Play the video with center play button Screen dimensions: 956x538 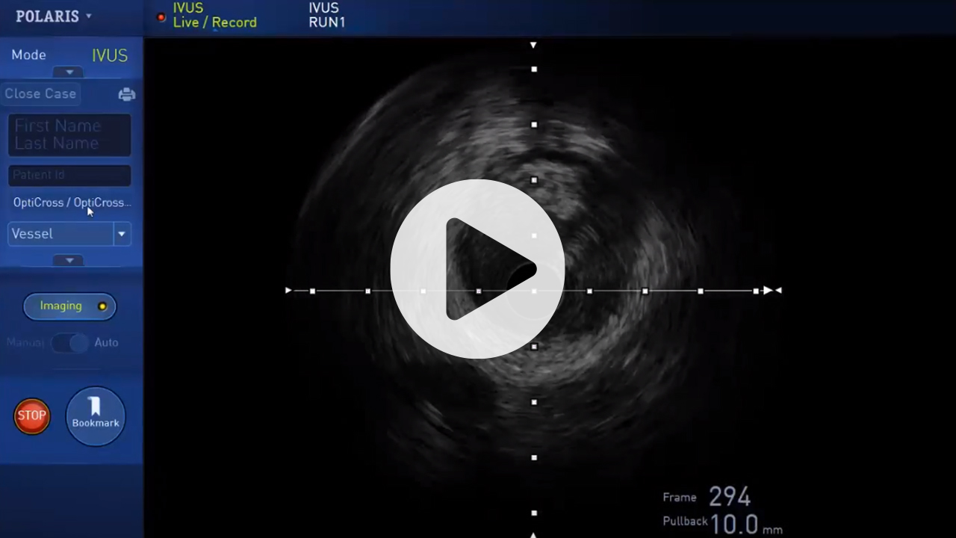point(477,269)
